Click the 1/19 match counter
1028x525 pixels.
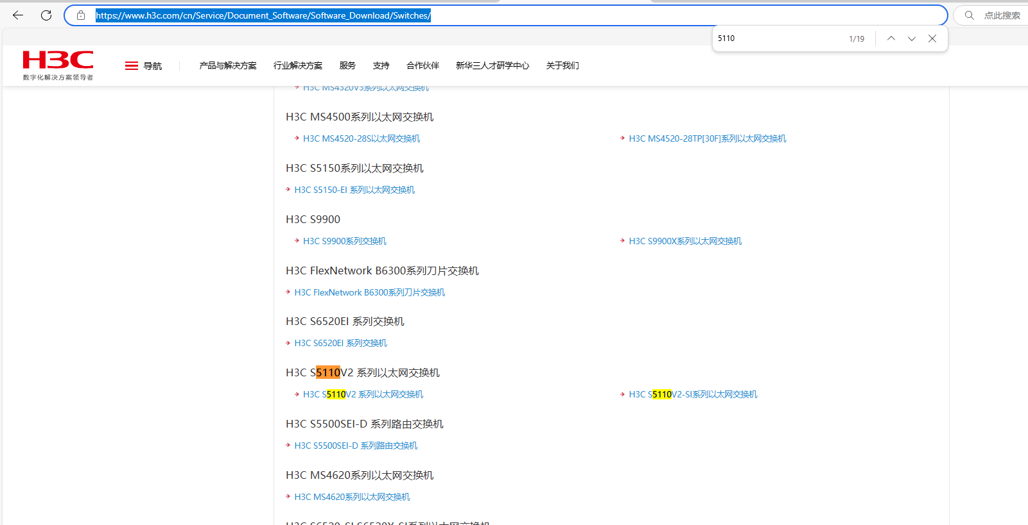click(857, 38)
